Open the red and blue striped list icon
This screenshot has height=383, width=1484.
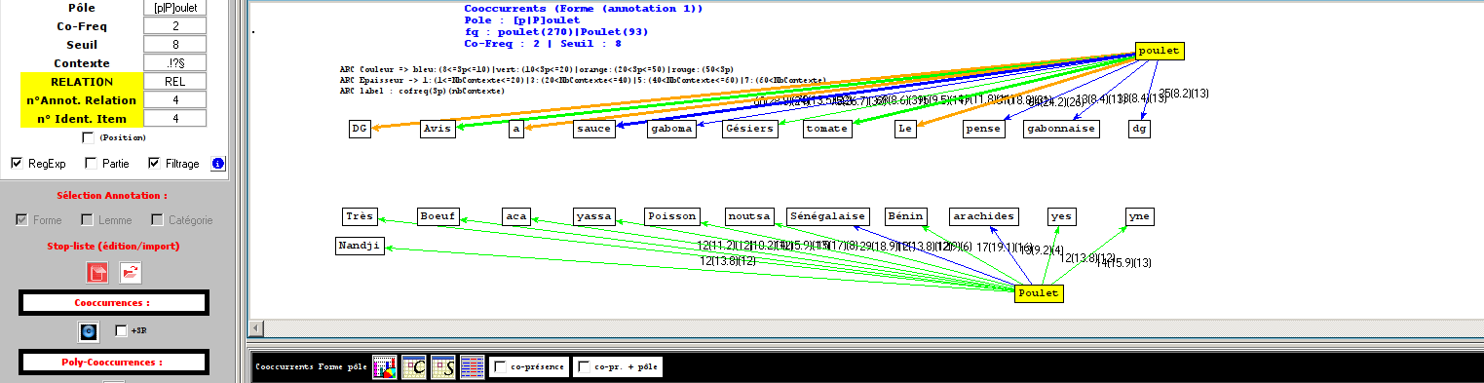click(x=473, y=367)
